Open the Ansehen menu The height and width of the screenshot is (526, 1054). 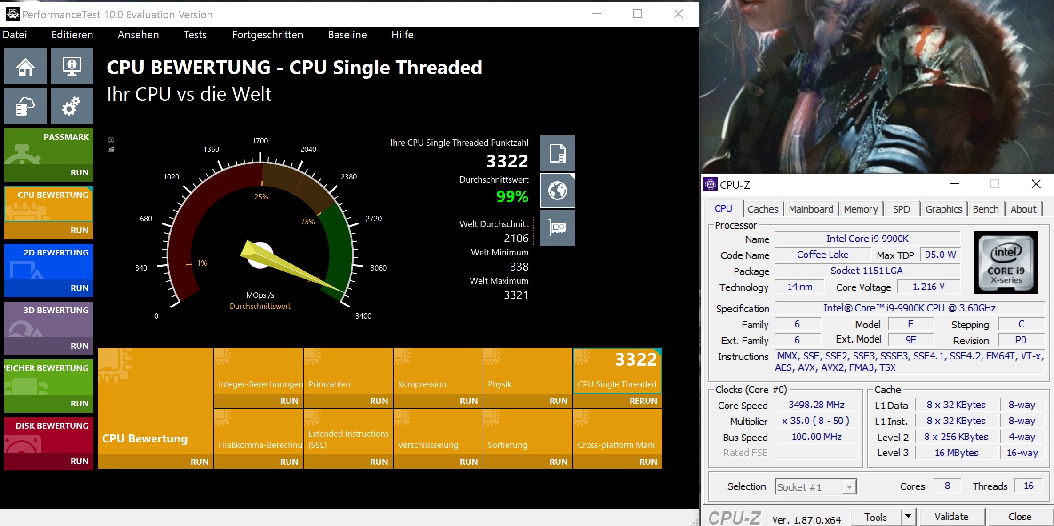138,35
